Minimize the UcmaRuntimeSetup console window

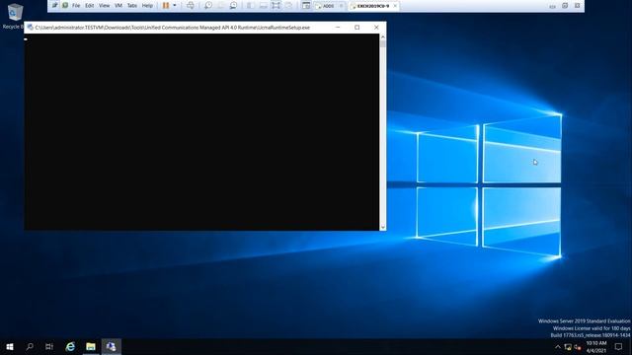coord(338,28)
